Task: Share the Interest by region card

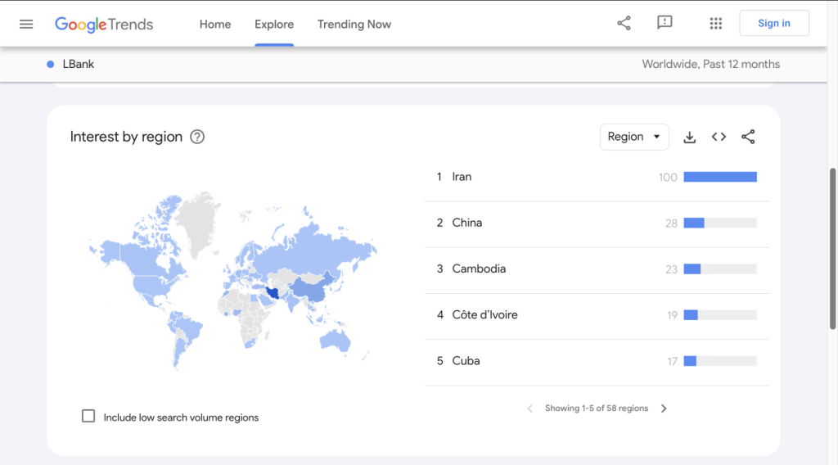Action: coord(748,137)
